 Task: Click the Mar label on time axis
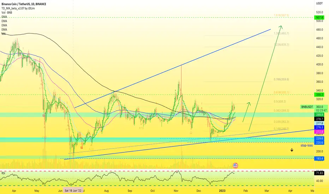click(267, 190)
